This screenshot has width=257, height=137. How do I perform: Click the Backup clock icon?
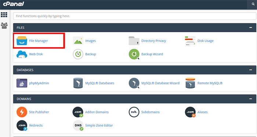point(78,54)
